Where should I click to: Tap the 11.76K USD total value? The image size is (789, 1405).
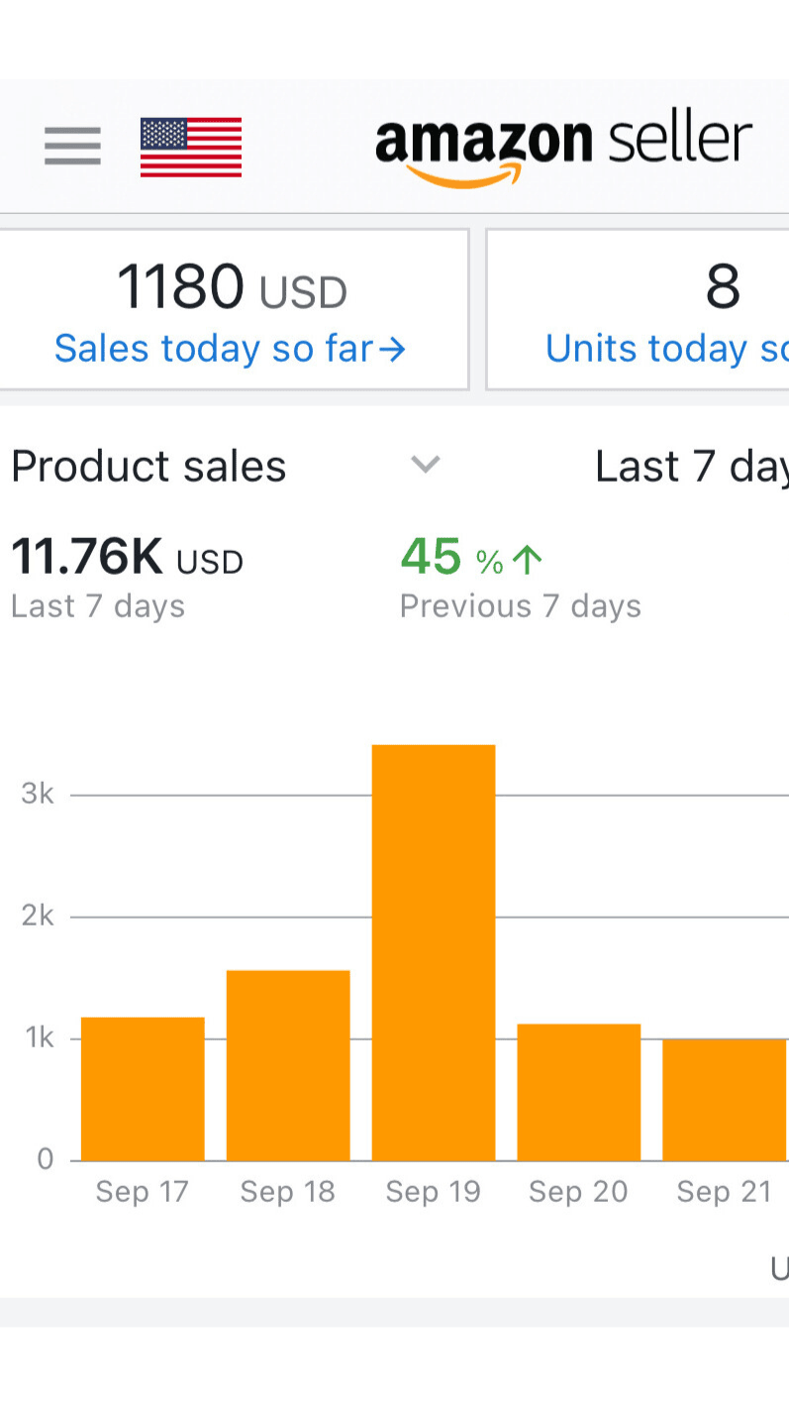[127, 558]
